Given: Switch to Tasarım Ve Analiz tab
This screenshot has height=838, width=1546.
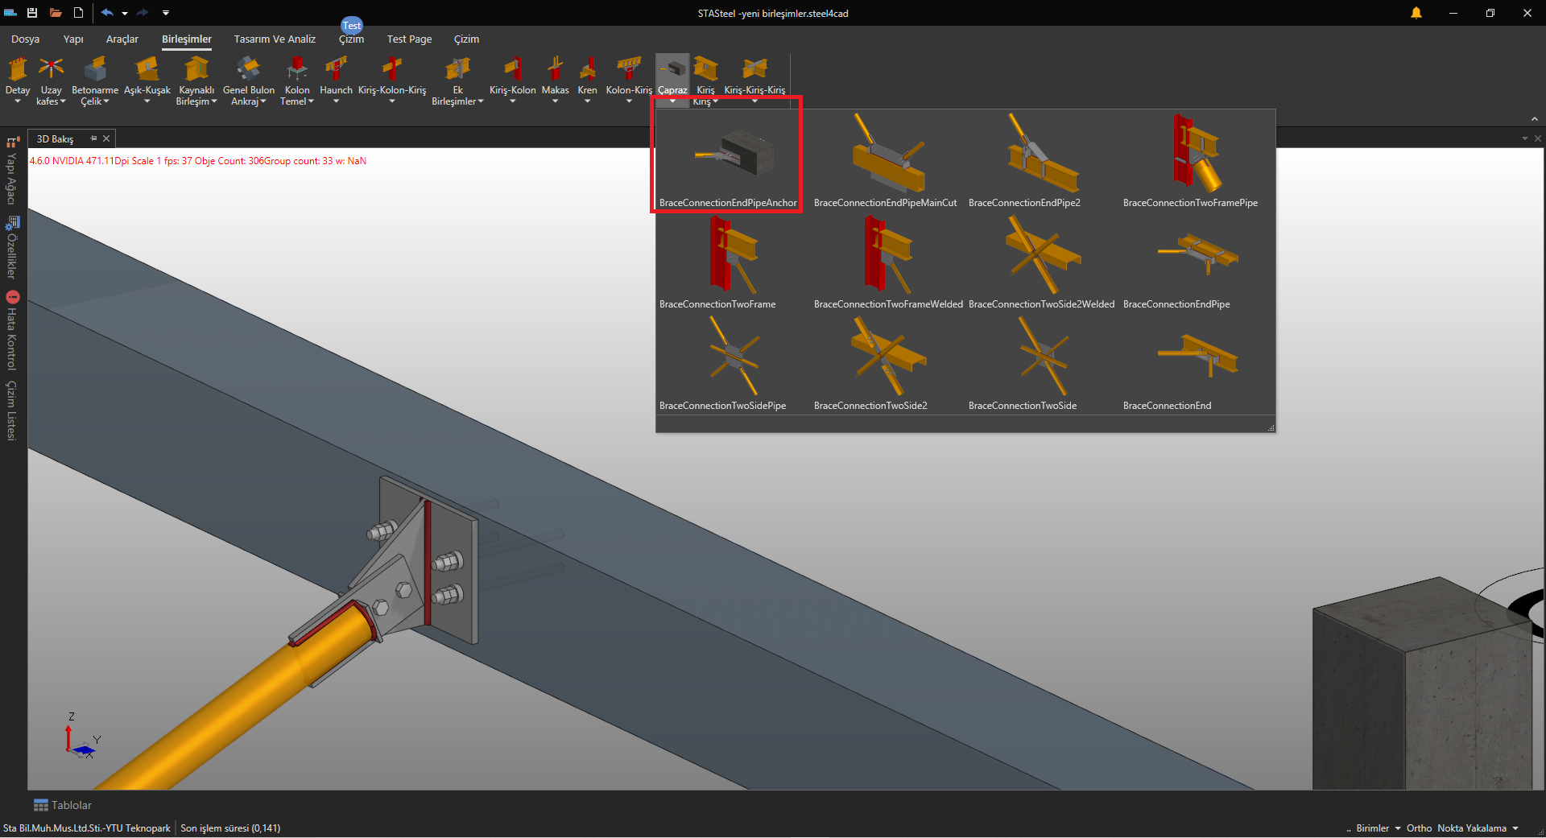Looking at the screenshot, I should (275, 39).
